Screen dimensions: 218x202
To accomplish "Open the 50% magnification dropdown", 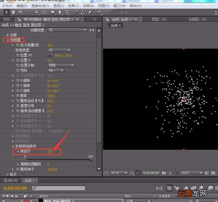I will 119,173.
